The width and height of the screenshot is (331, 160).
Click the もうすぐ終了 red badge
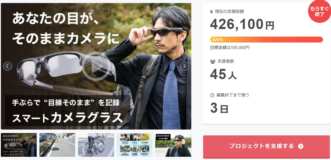coord(320,12)
